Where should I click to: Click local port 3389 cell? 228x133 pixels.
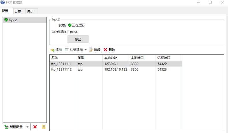[134, 64]
